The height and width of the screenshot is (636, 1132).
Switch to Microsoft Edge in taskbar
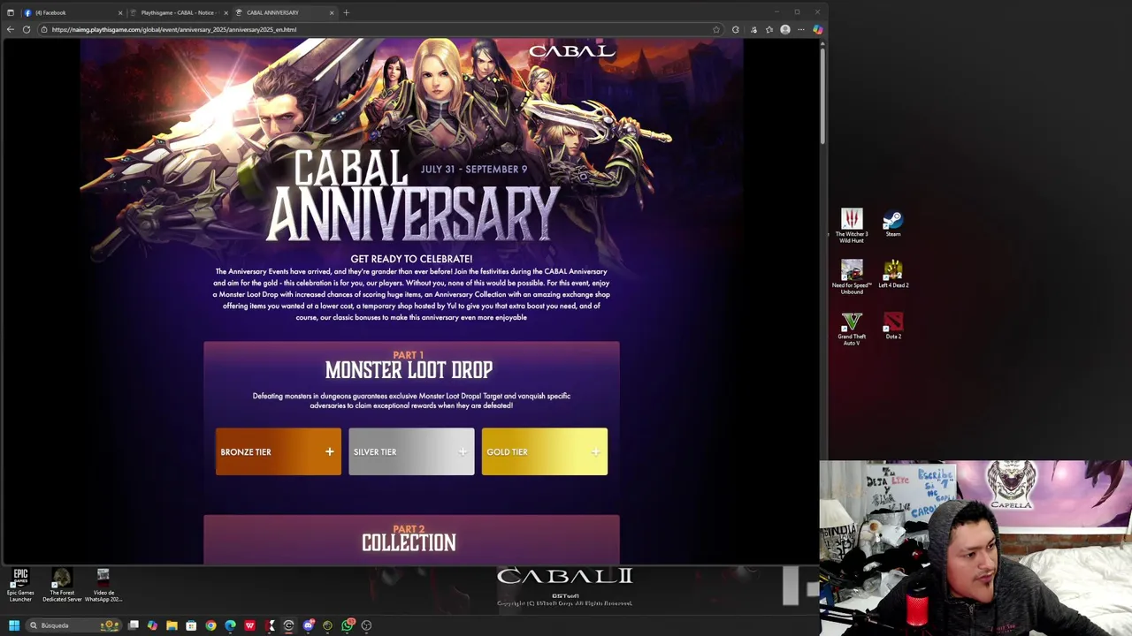point(230,625)
